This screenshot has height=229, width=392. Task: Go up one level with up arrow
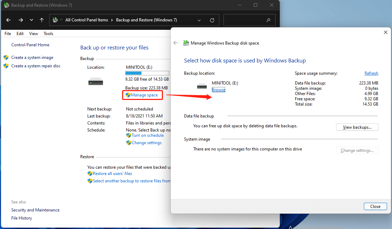pos(42,20)
